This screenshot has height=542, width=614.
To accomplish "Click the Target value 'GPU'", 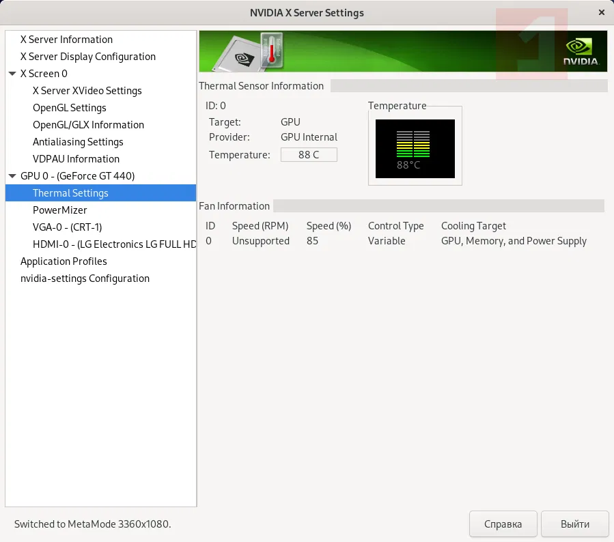I will tap(290, 122).
